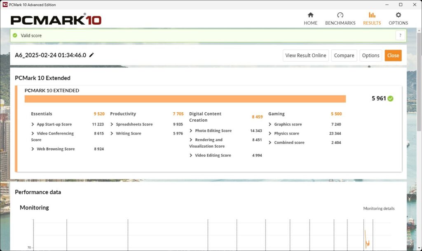Image resolution: width=422 pixels, height=251 pixels.
Task: Open Options gear icon
Action: [398, 15]
